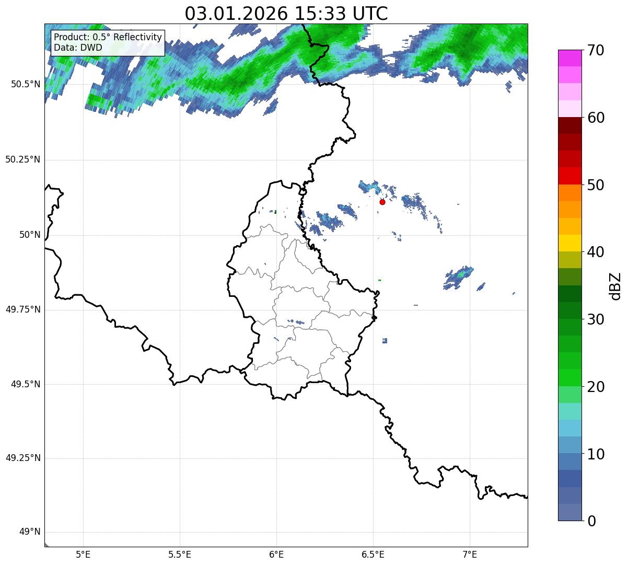The width and height of the screenshot is (628, 565).
Task: Click the 10 colorbar tick label
Action: click(x=595, y=454)
